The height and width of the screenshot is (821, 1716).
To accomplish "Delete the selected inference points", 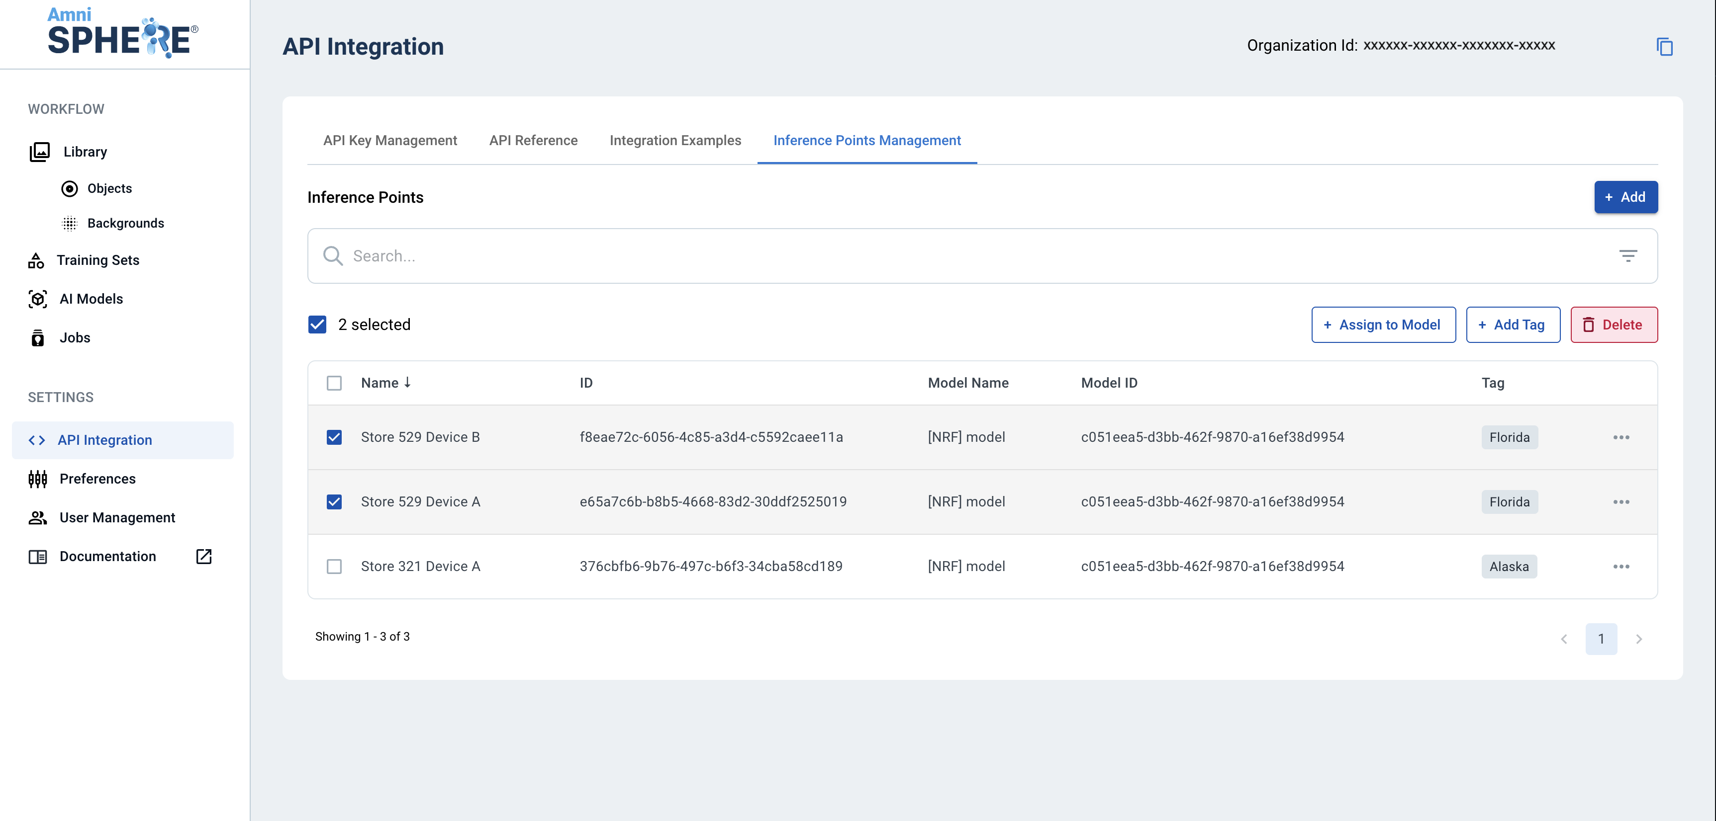I will tap(1614, 325).
